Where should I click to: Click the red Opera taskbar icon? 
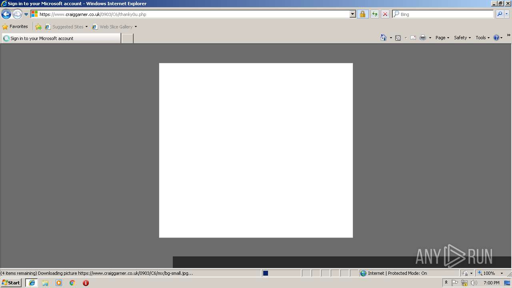tap(86, 283)
